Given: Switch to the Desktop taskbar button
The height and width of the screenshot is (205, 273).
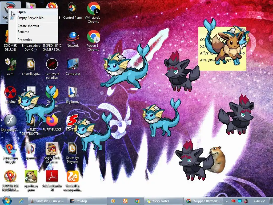Looking at the screenshot, I should pos(87,201).
